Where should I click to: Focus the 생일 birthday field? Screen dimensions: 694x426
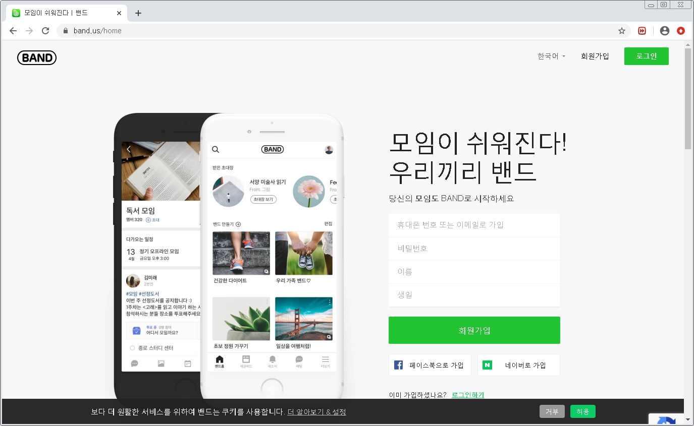pyautogui.click(x=474, y=295)
